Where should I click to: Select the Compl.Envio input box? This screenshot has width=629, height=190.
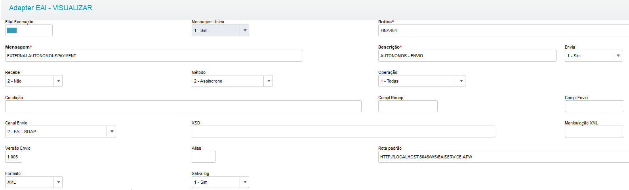594,106
